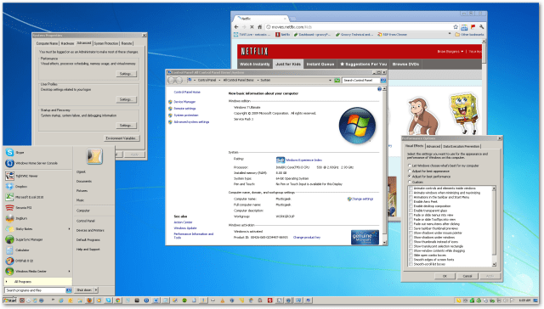Open Skype from the Start menu
544x309 pixels.
(x=14, y=153)
